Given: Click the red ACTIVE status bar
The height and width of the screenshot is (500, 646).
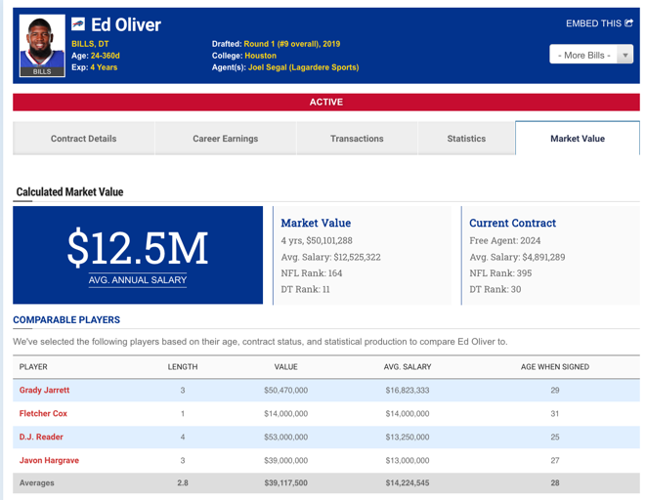Looking at the screenshot, I should 326,103.
